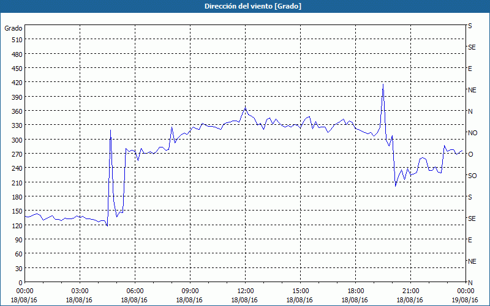This screenshot has width=490, height=306.
Task: Click the 03:00 time label
Action: click(79, 291)
